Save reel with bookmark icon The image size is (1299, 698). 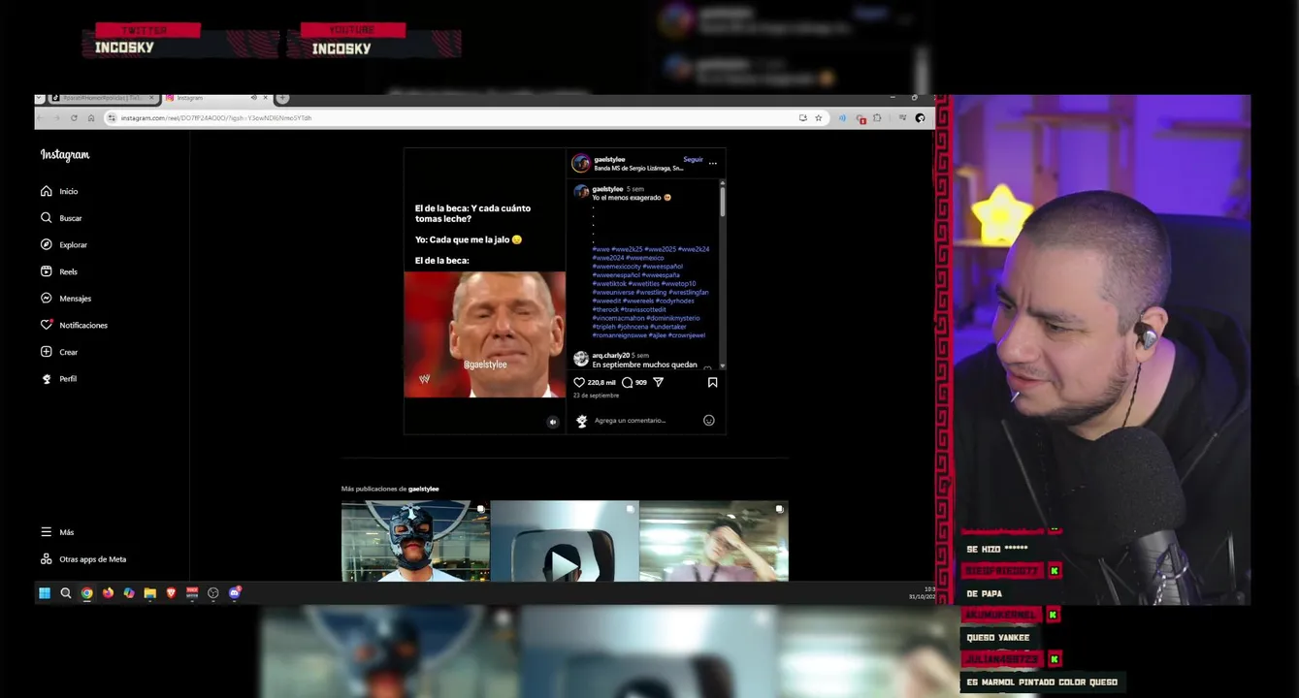click(712, 382)
